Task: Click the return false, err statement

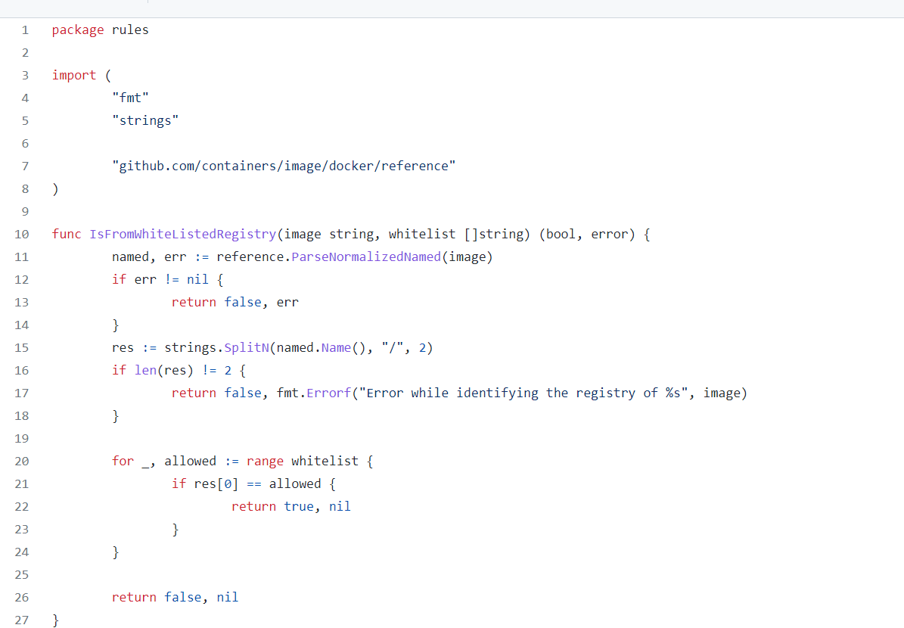Action: coord(235,302)
